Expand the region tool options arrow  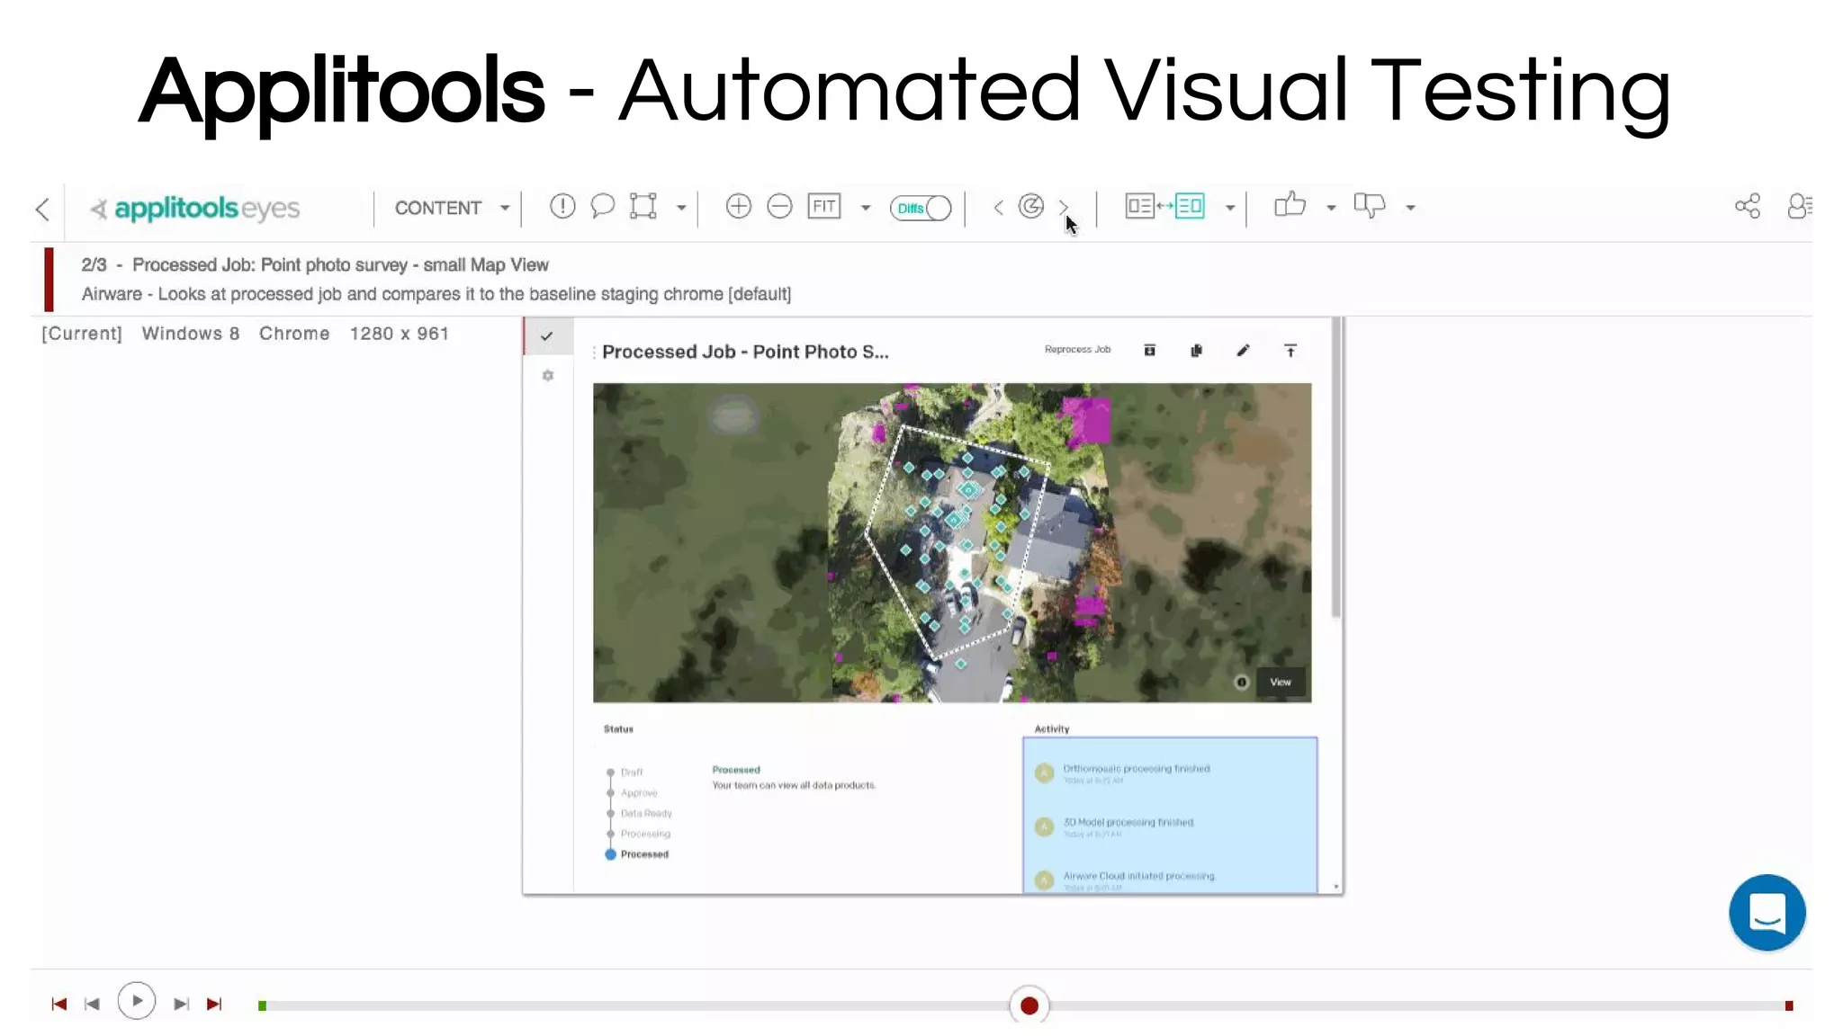click(681, 208)
